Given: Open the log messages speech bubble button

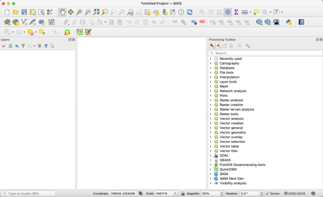Looking at the screenshot, I should click(x=313, y=194).
